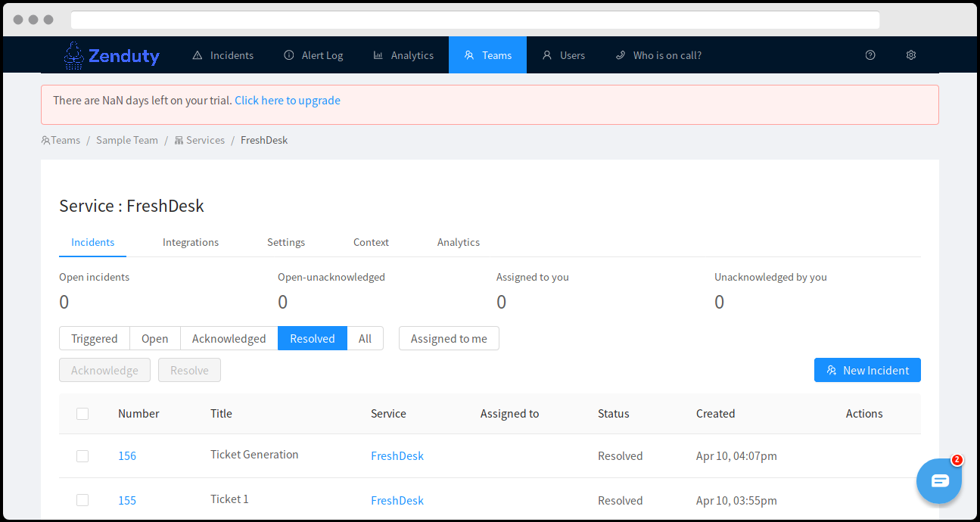The image size is (980, 522).
Task: Check the box for incident 156
Action: 82,456
